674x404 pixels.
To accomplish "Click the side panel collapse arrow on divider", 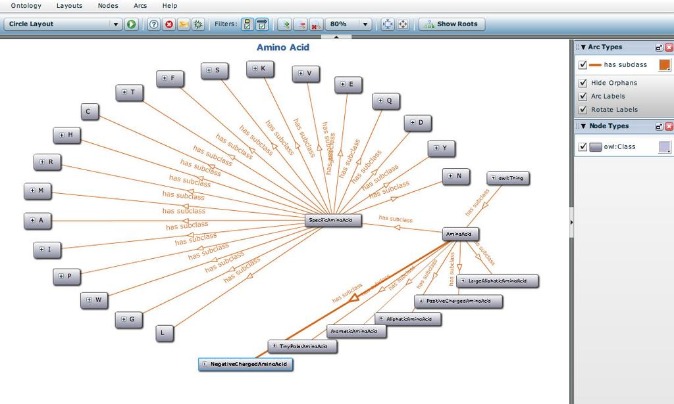I will [x=571, y=222].
